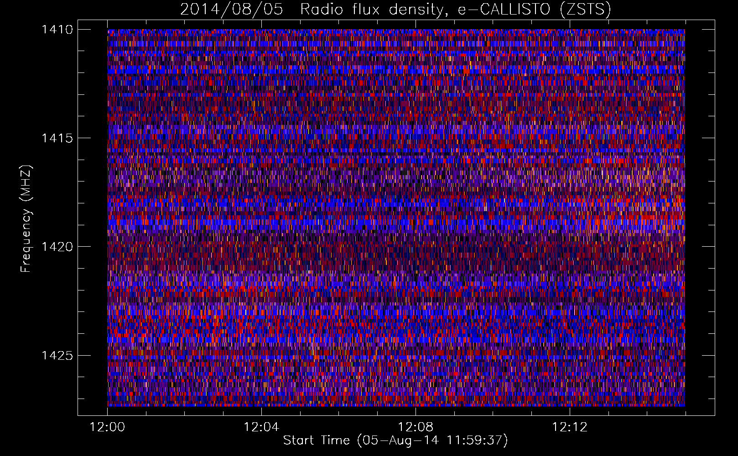Click the "Start Time (05-Aug-14 11:59:37)" label
Image resolution: width=738 pixels, height=456 pixels.
click(395, 440)
